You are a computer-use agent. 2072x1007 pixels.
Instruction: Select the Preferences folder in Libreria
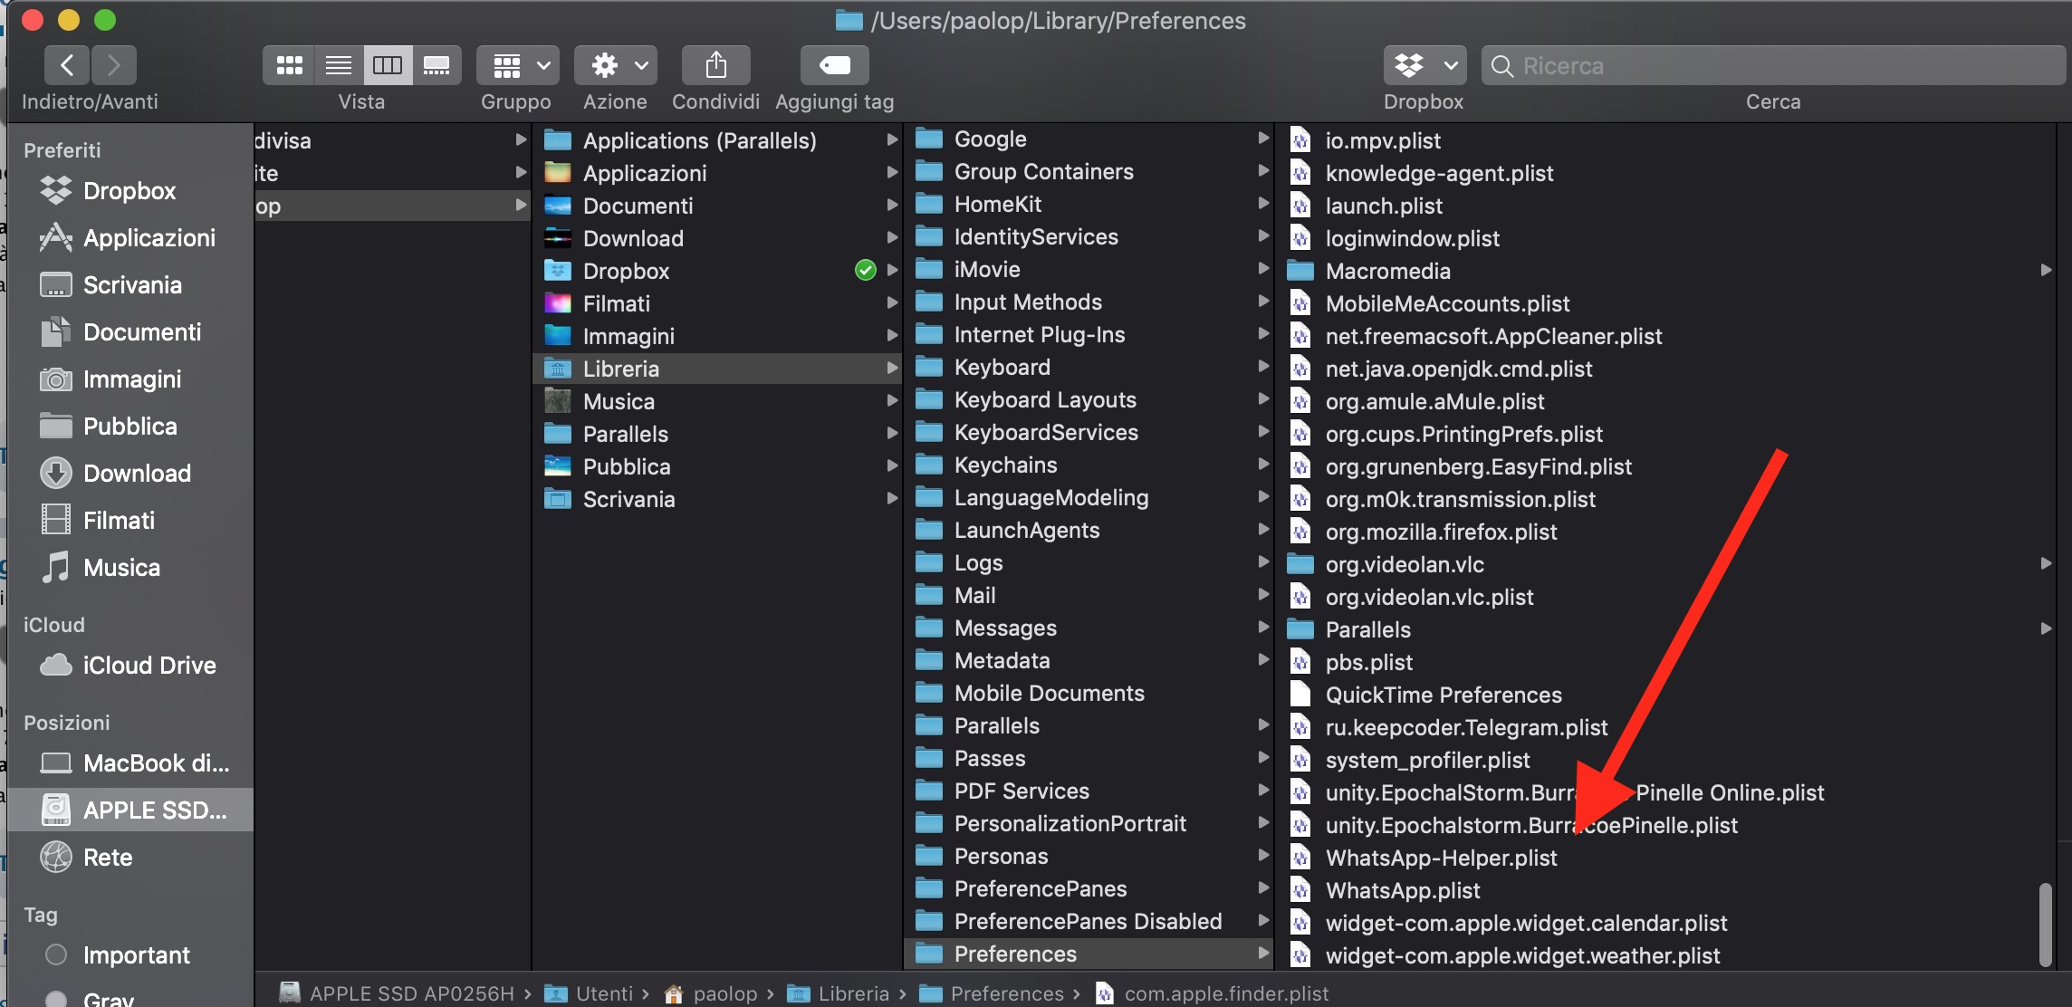(x=1089, y=954)
